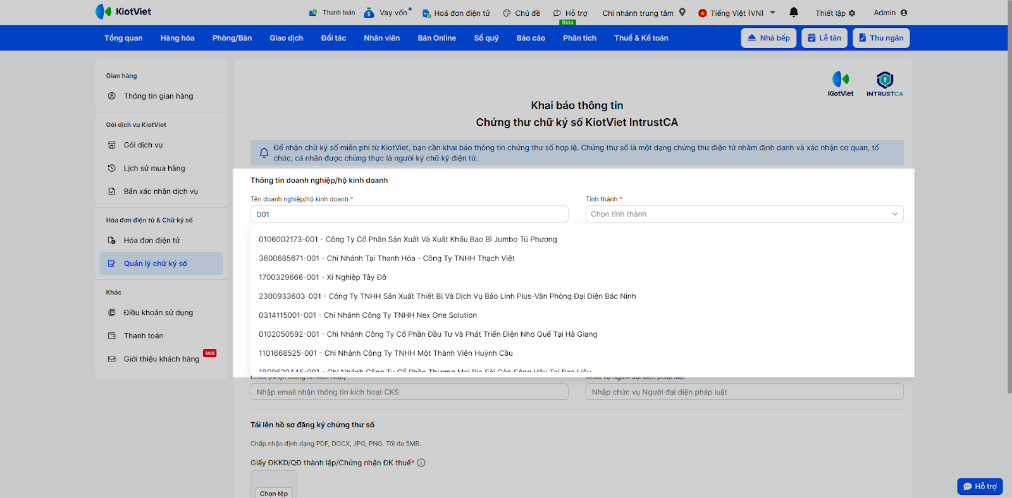
Task: Open the Phân tích menu
Action: point(580,38)
